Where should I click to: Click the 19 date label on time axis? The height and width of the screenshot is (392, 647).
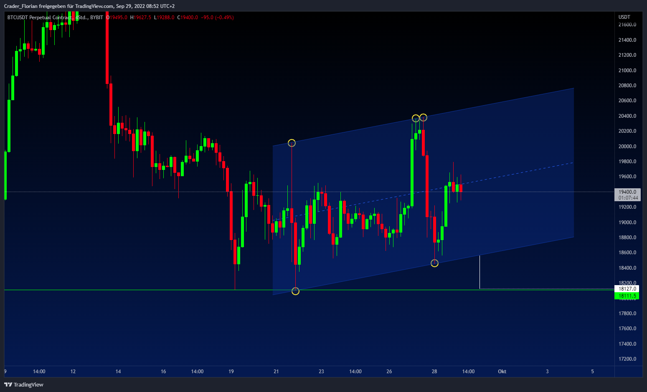(231, 372)
